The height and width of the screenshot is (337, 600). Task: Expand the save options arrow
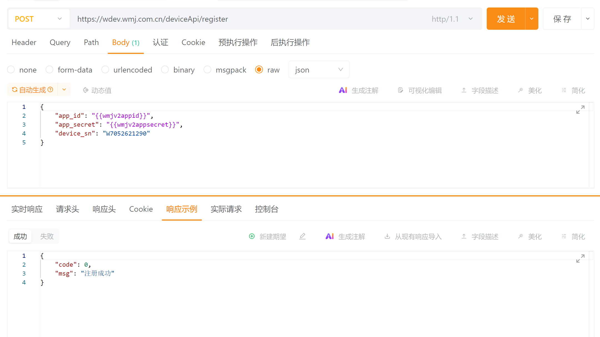[588, 19]
